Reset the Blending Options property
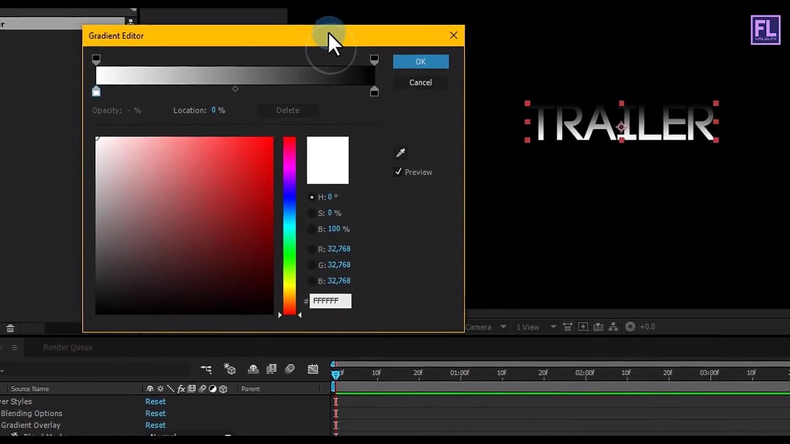 156,413
